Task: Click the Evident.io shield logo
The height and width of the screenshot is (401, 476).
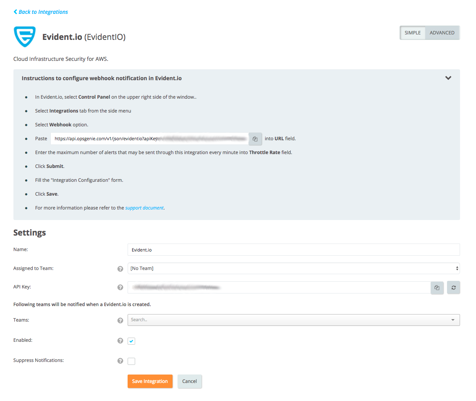Action: coord(25,37)
